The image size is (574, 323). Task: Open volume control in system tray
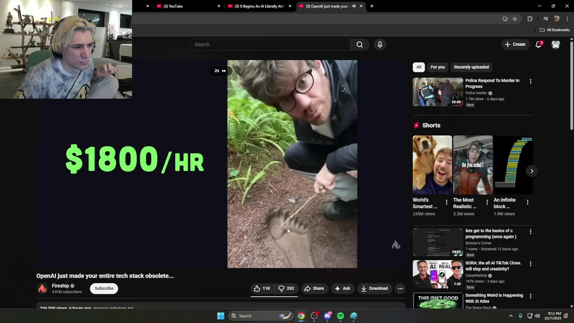point(537,316)
